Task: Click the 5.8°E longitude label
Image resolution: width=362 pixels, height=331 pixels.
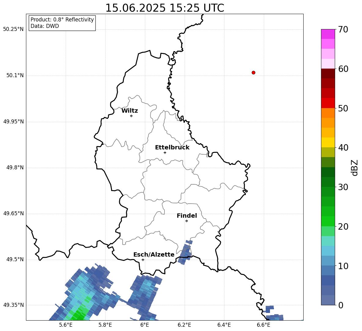Action: pos(105,325)
